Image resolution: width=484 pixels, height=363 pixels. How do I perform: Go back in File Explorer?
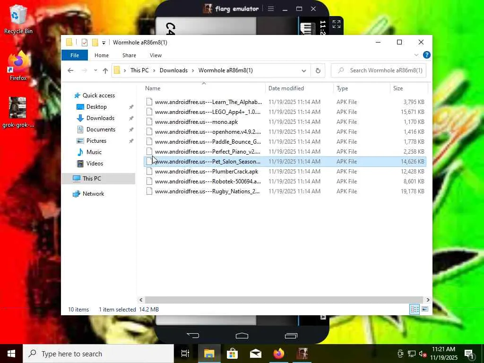[x=70, y=70]
